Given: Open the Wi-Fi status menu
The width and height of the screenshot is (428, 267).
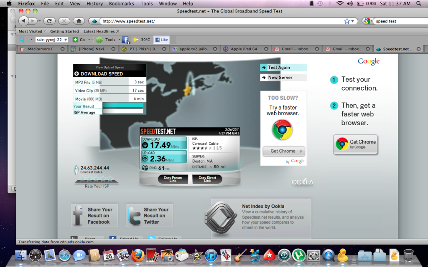Looking at the screenshot, I should click(340, 3).
